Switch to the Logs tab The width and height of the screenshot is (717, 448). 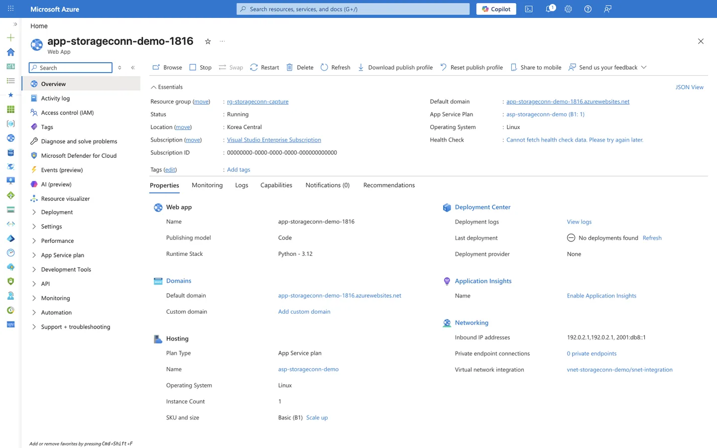pyautogui.click(x=241, y=185)
